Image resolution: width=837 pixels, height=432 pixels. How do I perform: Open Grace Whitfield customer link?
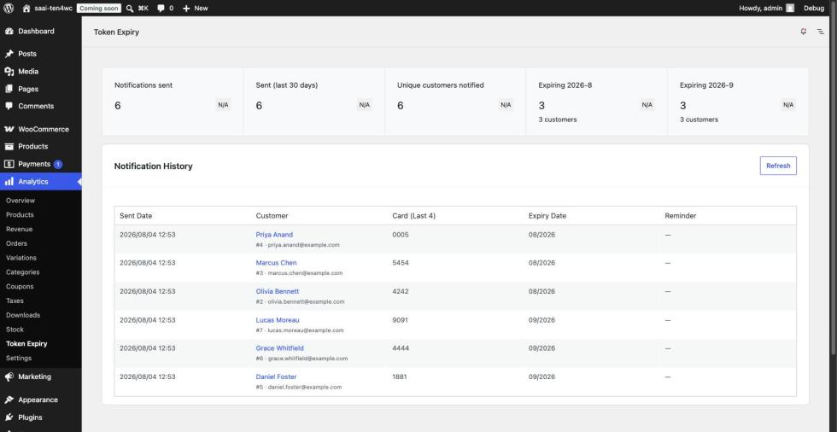click(280, 348)
